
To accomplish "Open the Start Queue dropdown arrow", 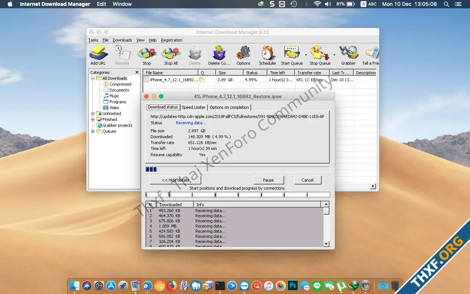I will click(x=306, y=55).
